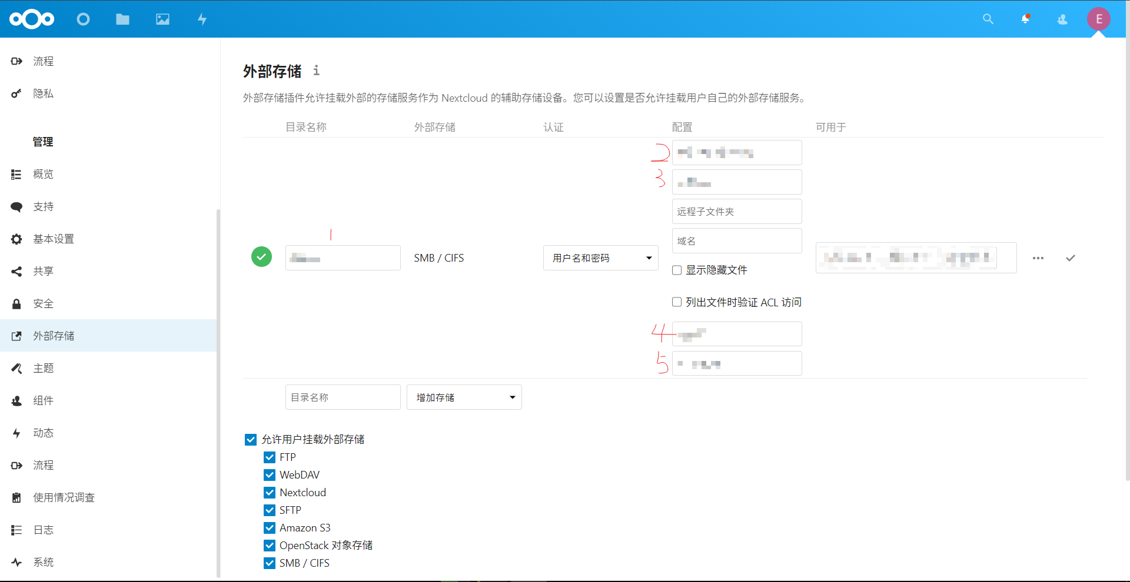1130x582 pixels.
Task: Uncheck the SFTP checkbox
Action: pos(270,510)
